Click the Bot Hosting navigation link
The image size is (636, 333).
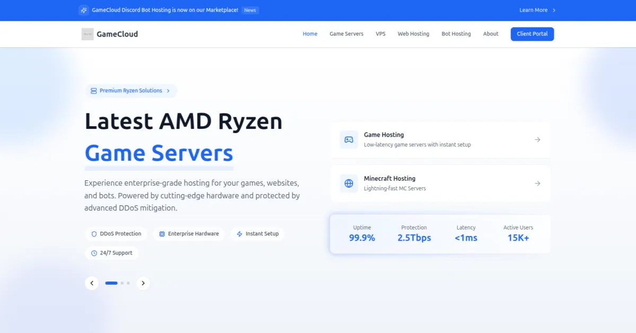(x=456, y=33)
